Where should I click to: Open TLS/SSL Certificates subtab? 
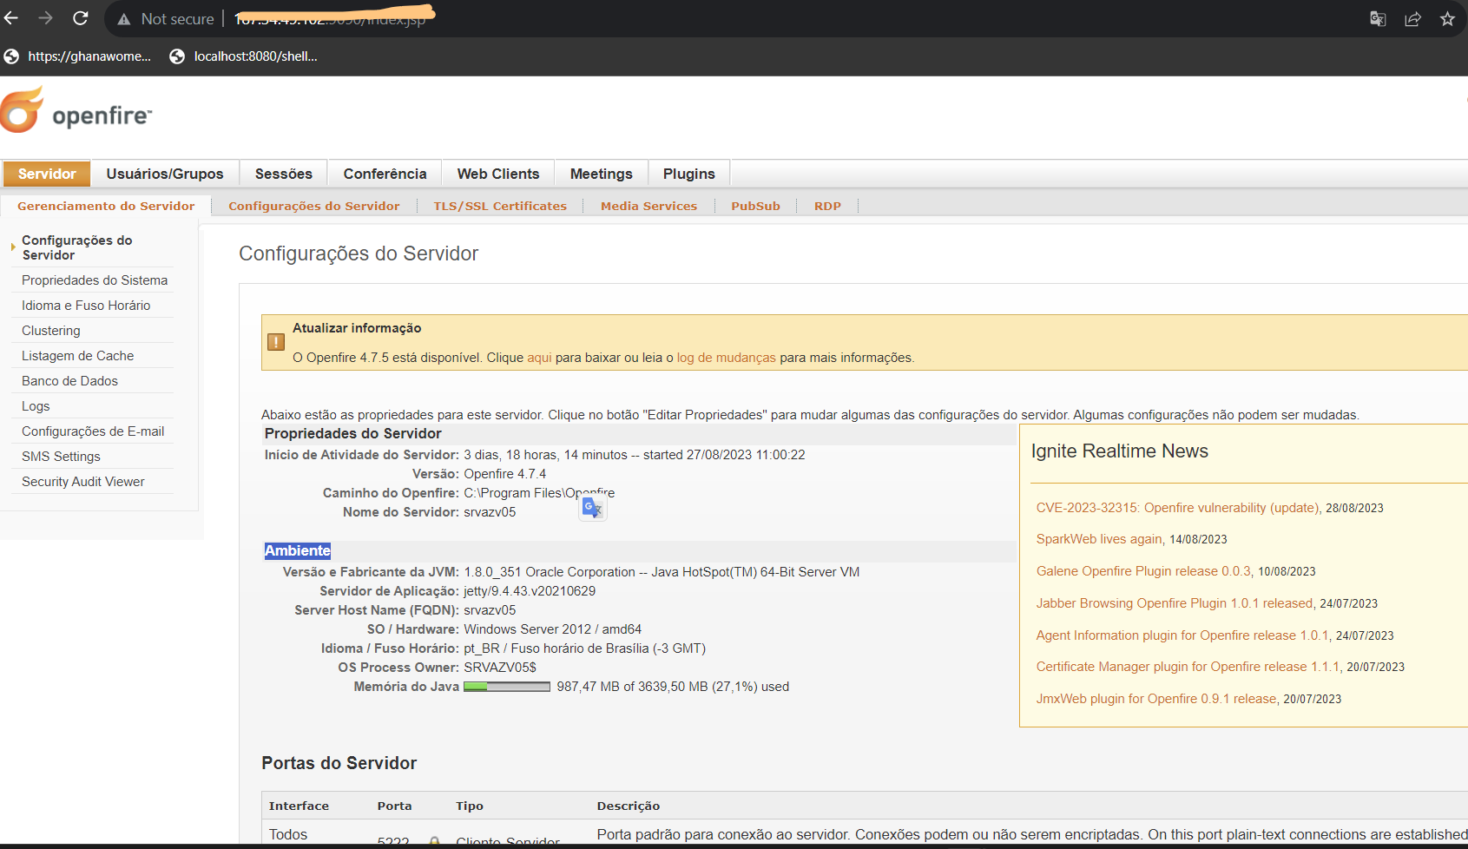[x=500, y=206]
